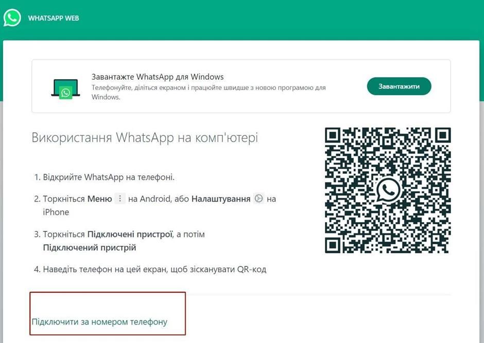Click the WhatsApp icon centered inside the QR code

[387, 190]
